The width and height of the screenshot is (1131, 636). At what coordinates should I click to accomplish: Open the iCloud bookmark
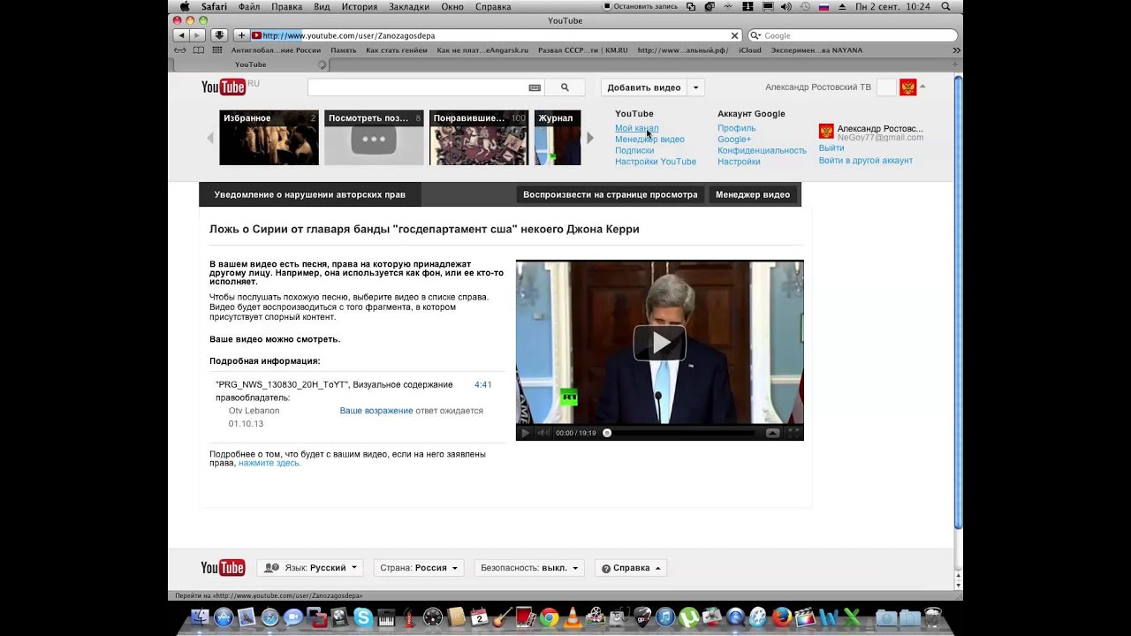749,50
